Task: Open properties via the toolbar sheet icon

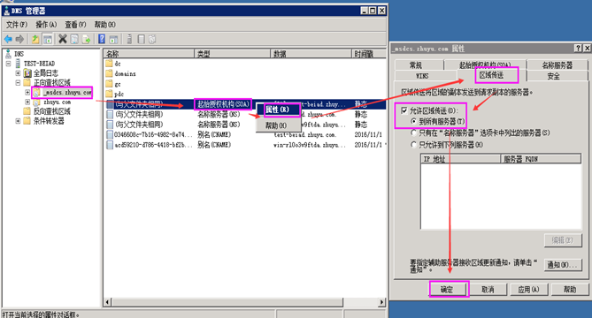Action: [x=74, y=39]
